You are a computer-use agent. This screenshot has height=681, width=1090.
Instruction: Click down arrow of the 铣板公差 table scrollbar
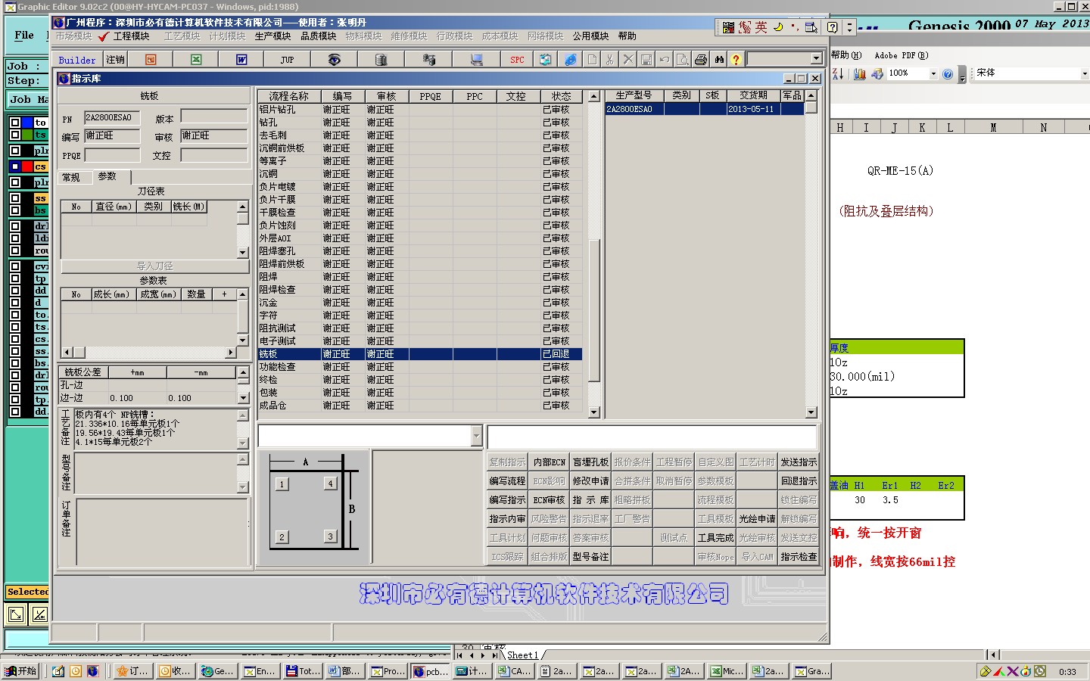pos(243,398)
